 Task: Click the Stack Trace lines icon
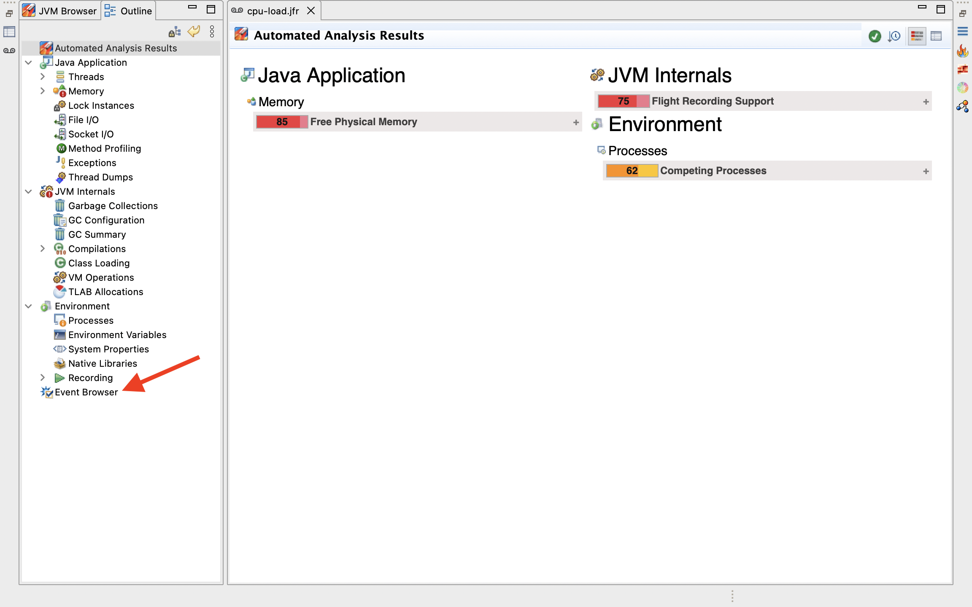pos(962,32)
